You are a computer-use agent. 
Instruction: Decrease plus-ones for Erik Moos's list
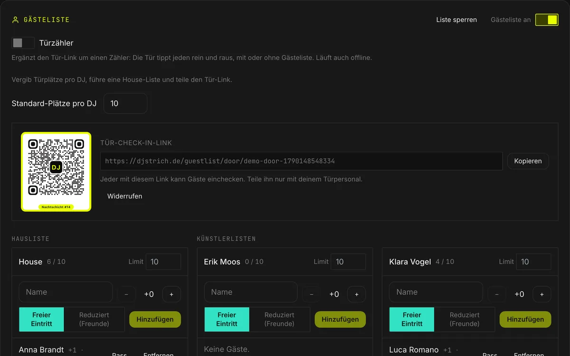(x=312, y=294)
